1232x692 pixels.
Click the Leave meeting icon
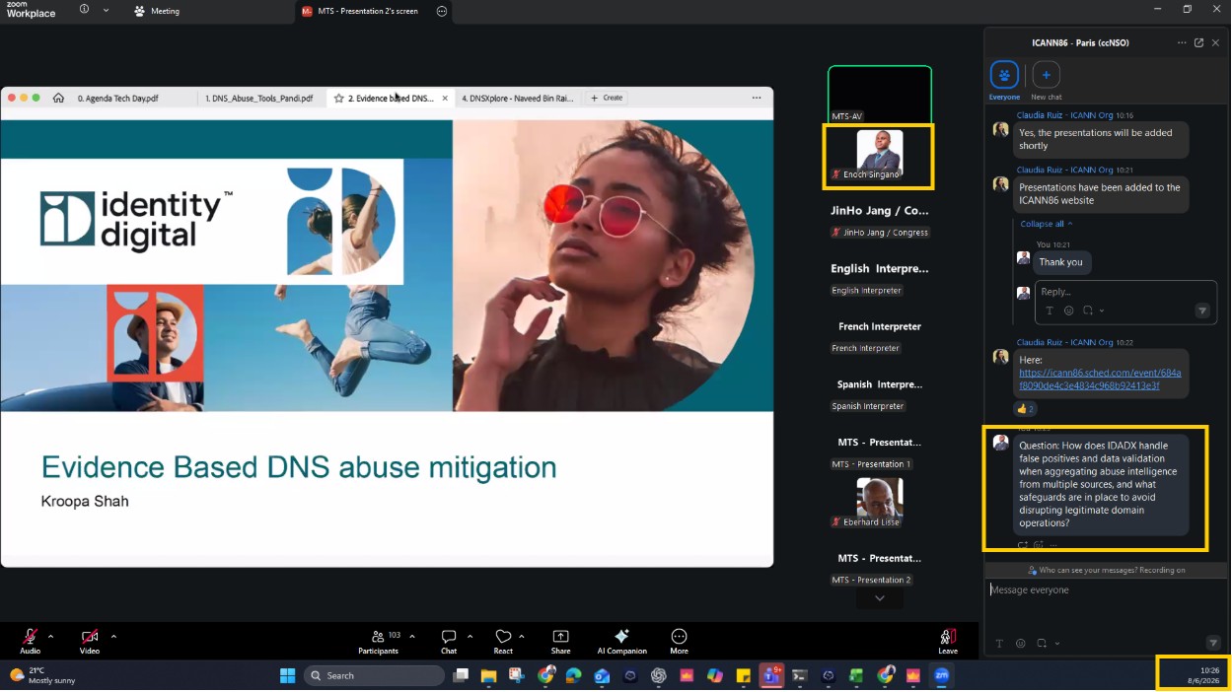click(x=948, y=636)
